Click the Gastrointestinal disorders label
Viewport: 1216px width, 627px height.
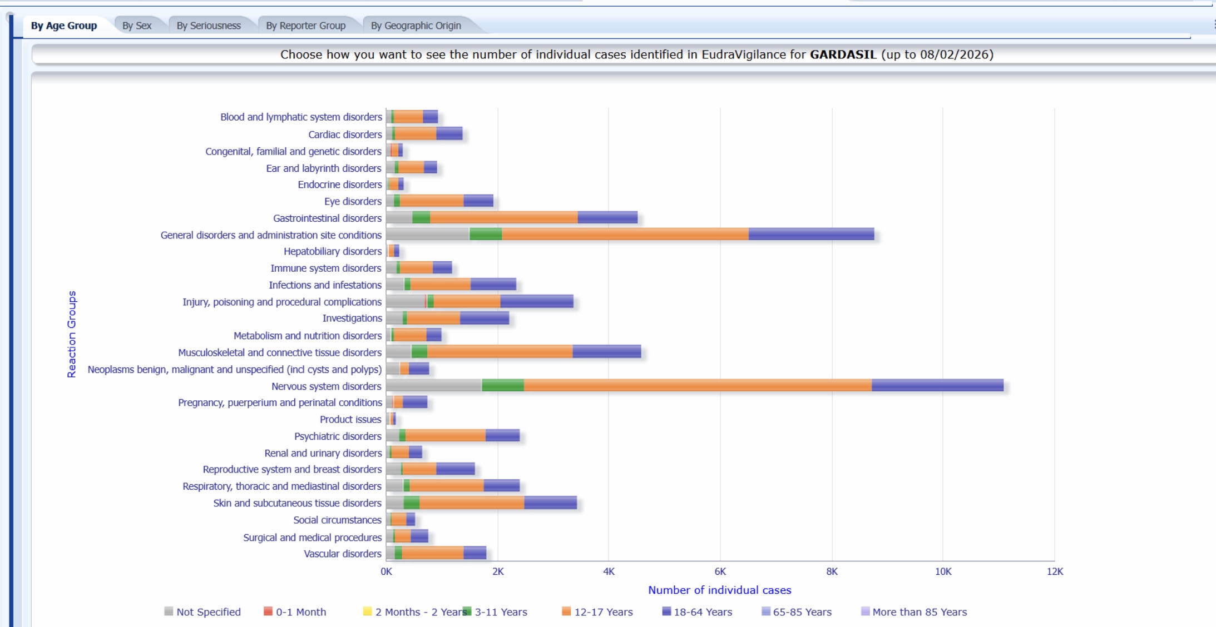point(327,218)
